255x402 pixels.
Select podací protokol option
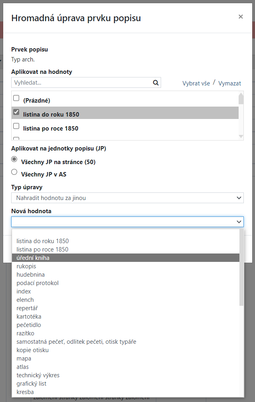[x=38, y=283]
